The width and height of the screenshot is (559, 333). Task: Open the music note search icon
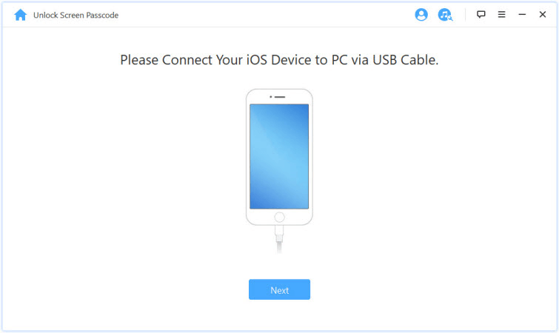[x=445, y=15]
